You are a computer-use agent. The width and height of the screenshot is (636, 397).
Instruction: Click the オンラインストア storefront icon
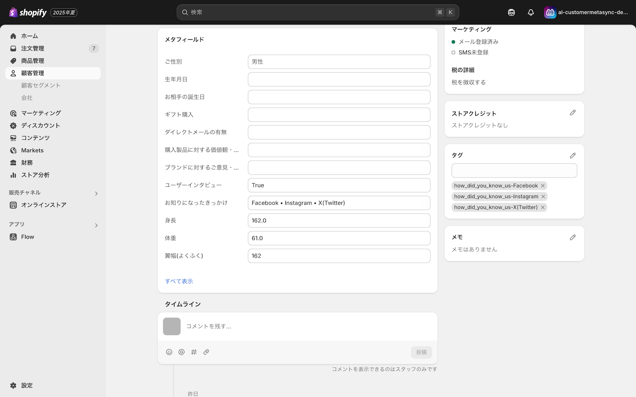[13, 205]
